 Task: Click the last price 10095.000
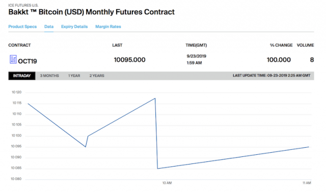129,60
